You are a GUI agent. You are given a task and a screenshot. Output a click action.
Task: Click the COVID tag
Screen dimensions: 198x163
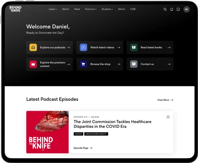pos(78,134)
